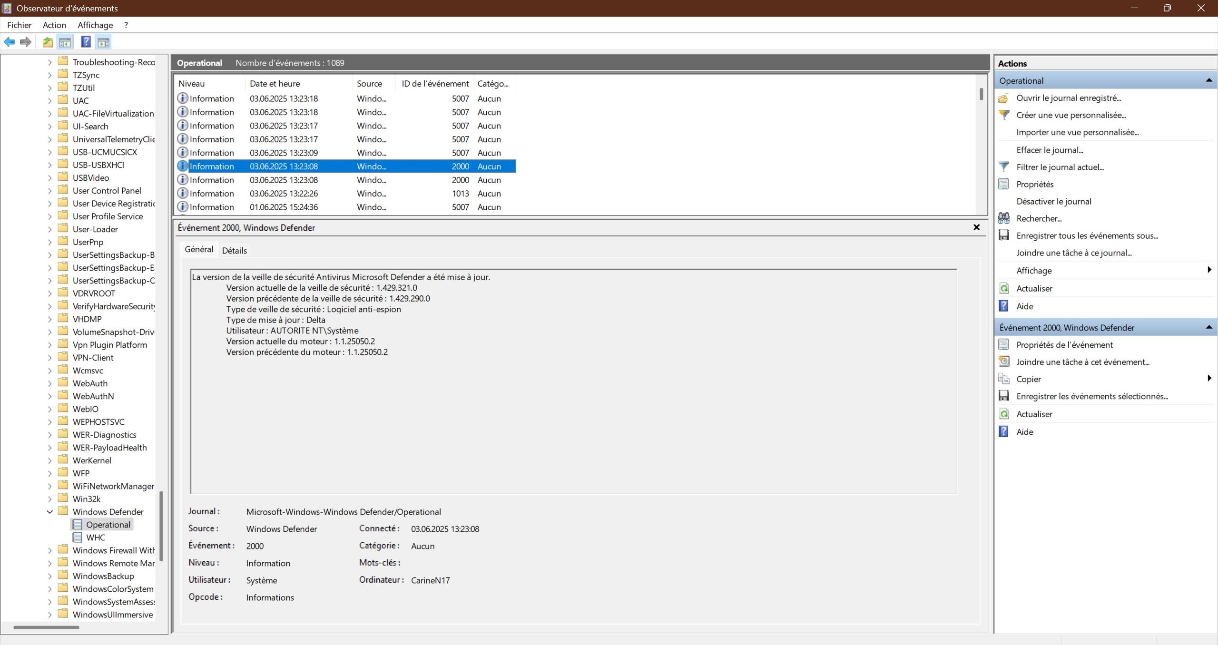Collapse the Événement 2000 actions section arrow
Screen dimensions: 1218x645
pos(1208,327)
